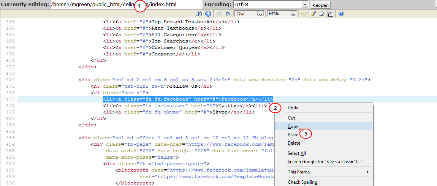Open the HTML syntax dropdown

click(x=282, y=14)
